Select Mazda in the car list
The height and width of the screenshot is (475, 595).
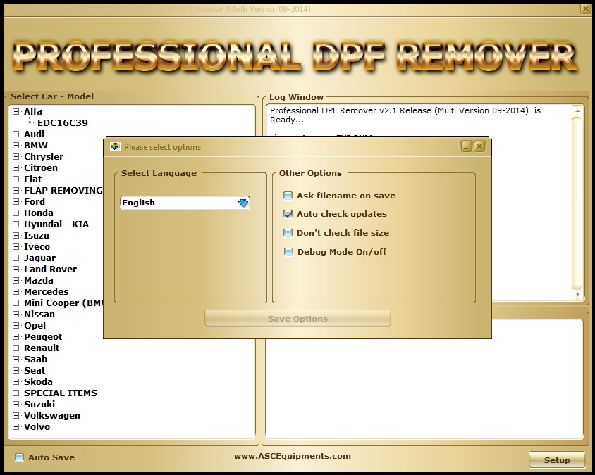[39, 281]
